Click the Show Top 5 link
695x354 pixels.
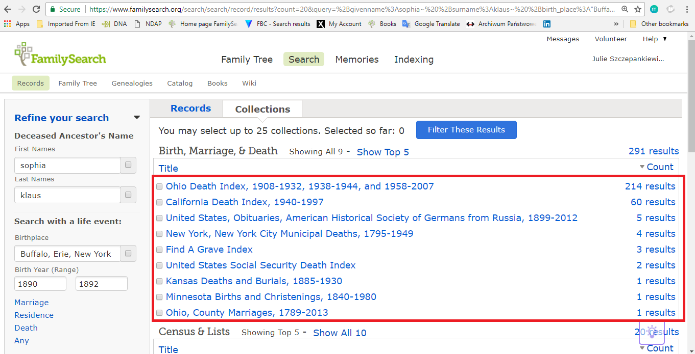click(382, 152)
